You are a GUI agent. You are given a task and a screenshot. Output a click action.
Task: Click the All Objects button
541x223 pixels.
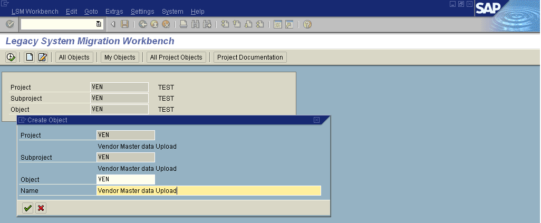click(x=74, y=57)
